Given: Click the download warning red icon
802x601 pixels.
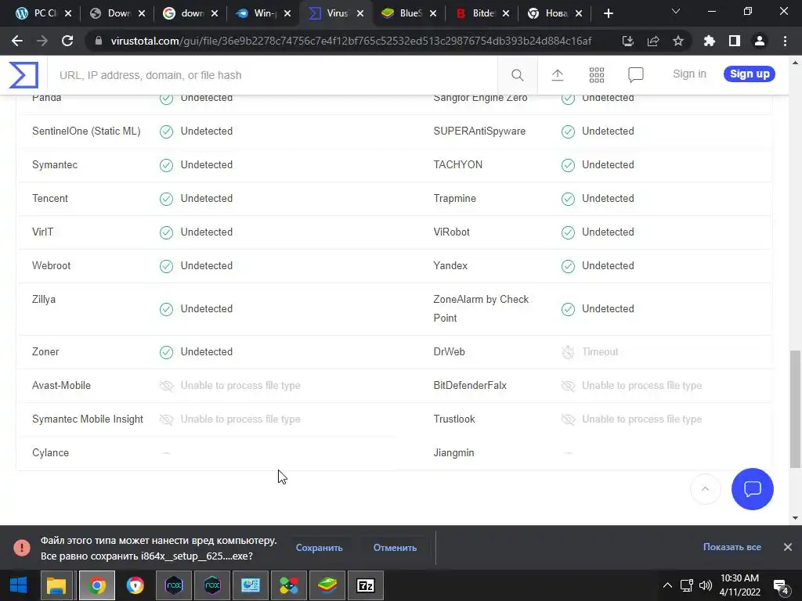Looking at the screenshot, I should [22, 547].
